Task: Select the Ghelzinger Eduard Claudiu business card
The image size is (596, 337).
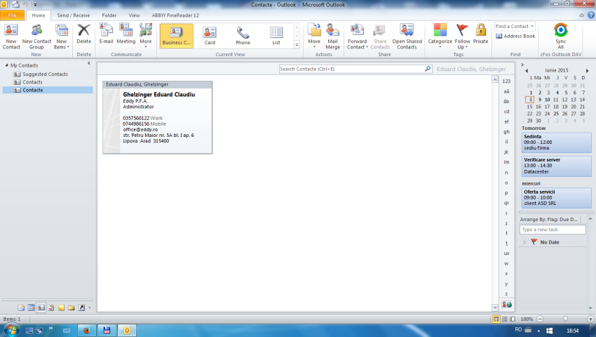Action: point(157,117)
